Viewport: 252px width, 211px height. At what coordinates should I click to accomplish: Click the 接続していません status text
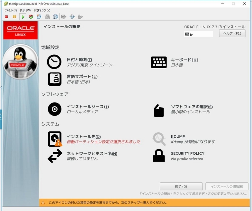pyautogui.click(x=82, y=159)
